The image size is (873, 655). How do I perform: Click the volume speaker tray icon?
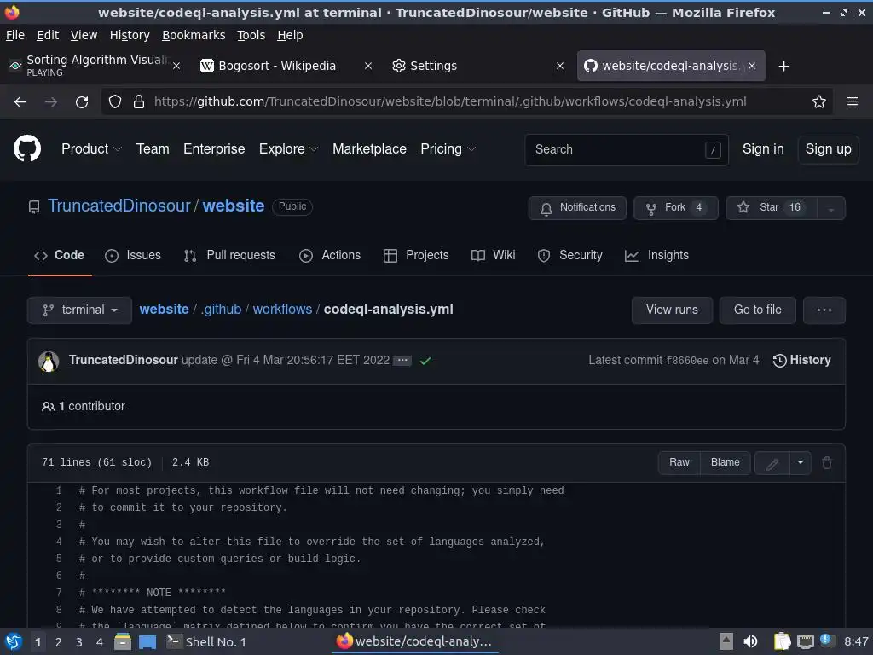point(750,641)
